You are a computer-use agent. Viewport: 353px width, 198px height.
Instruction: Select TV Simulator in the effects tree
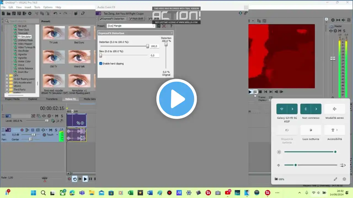(24, 37)
